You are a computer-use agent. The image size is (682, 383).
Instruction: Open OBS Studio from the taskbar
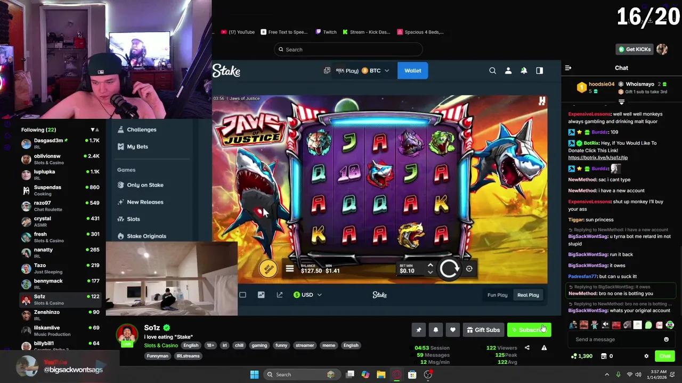tap(428, 374)
